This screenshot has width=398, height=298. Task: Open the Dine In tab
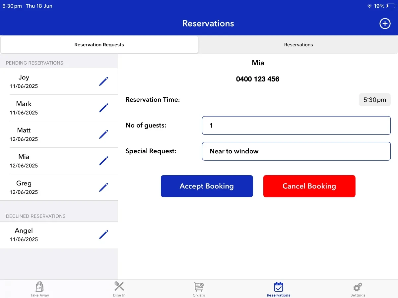(119, 289)
